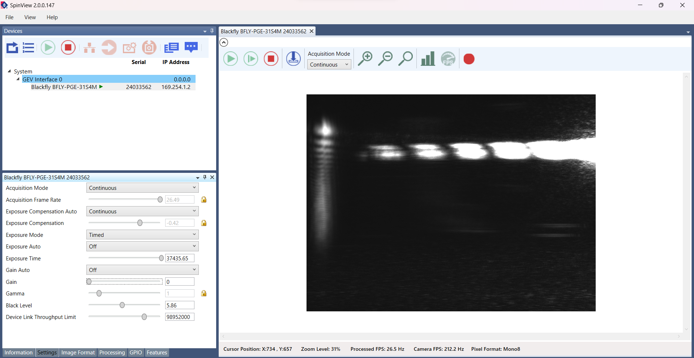Click the Black Level slider handle
Image resolution: width=694 pixels, height=358 pixels.
[x=122, y=305]
